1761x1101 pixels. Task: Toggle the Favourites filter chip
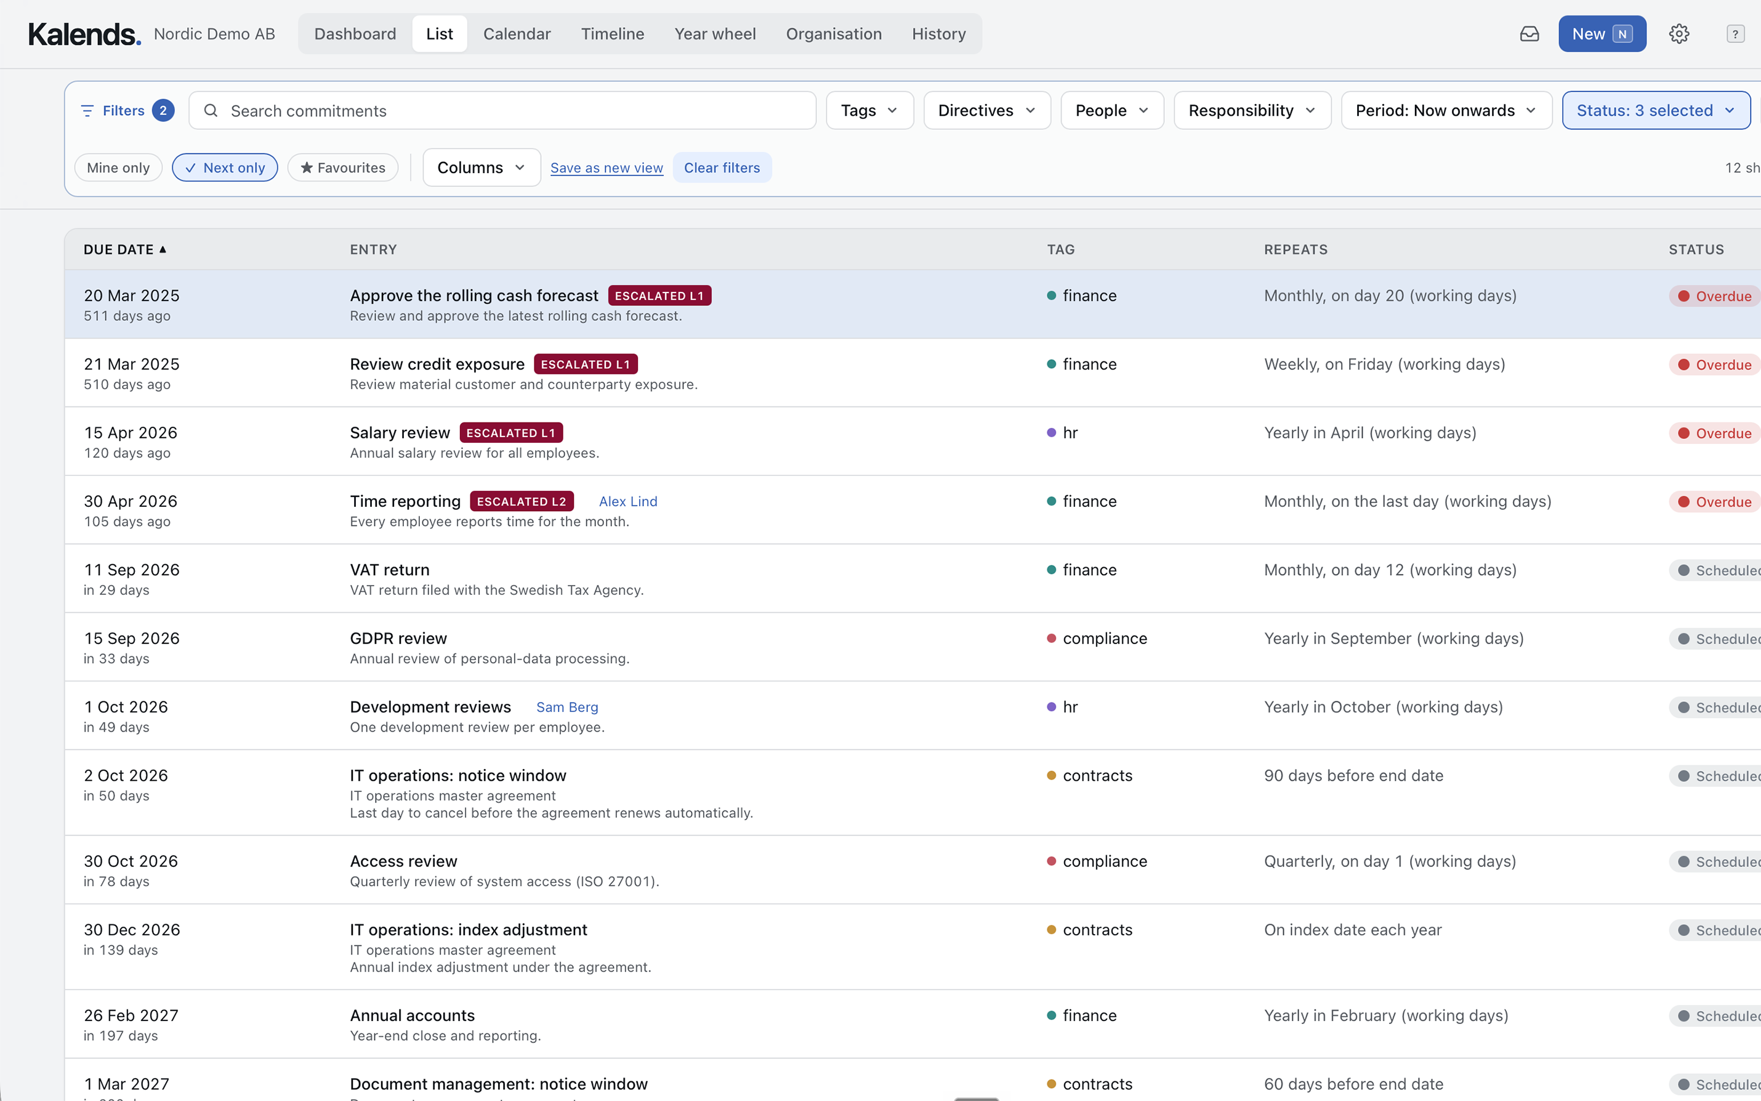coord(343,167)
